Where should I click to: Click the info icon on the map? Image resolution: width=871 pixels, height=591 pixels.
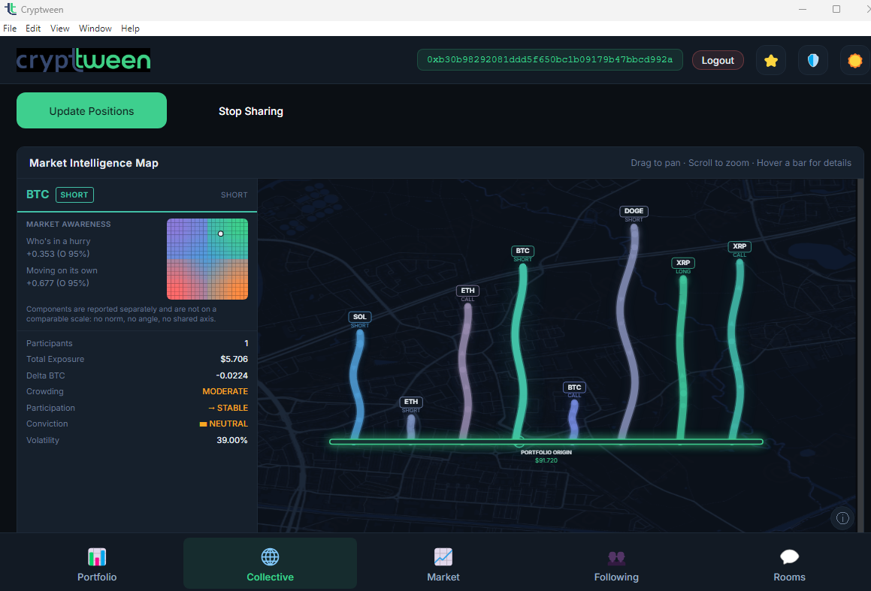pos(842,518)
